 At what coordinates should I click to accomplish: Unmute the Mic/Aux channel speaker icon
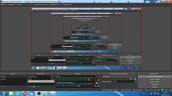(96, 80)
